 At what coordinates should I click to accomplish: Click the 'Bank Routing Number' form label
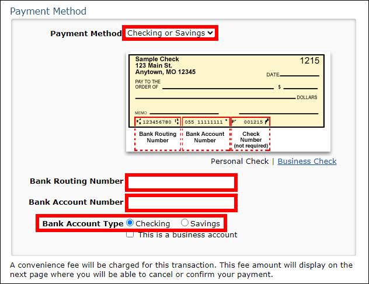coord(76,181)
